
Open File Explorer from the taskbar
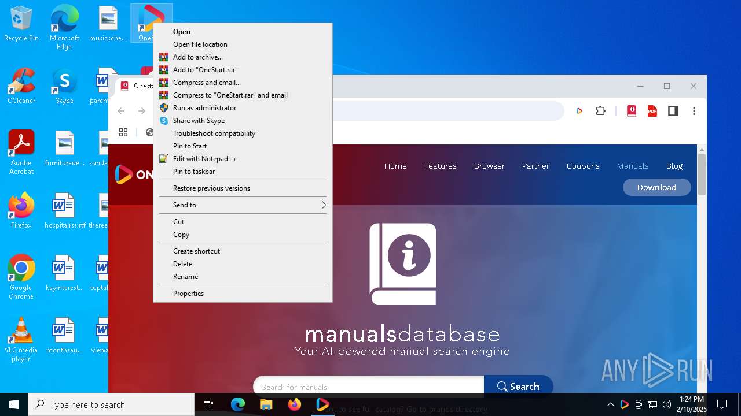click(266, 404)
